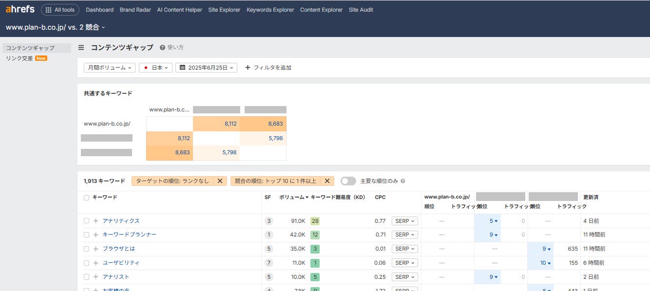The image size is (650, 291).
Task: Toggle the 主要な順位のみ switch
Action: pyautogui.click(x=348, y=181)
